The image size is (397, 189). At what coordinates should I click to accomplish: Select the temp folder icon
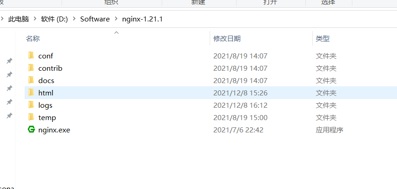31,117
